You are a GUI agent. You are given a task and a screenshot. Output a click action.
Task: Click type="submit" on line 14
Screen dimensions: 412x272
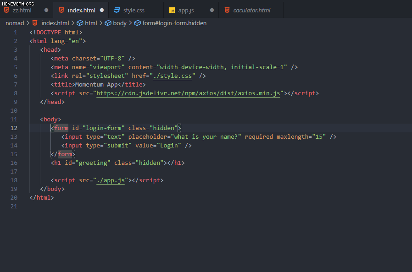109,145
